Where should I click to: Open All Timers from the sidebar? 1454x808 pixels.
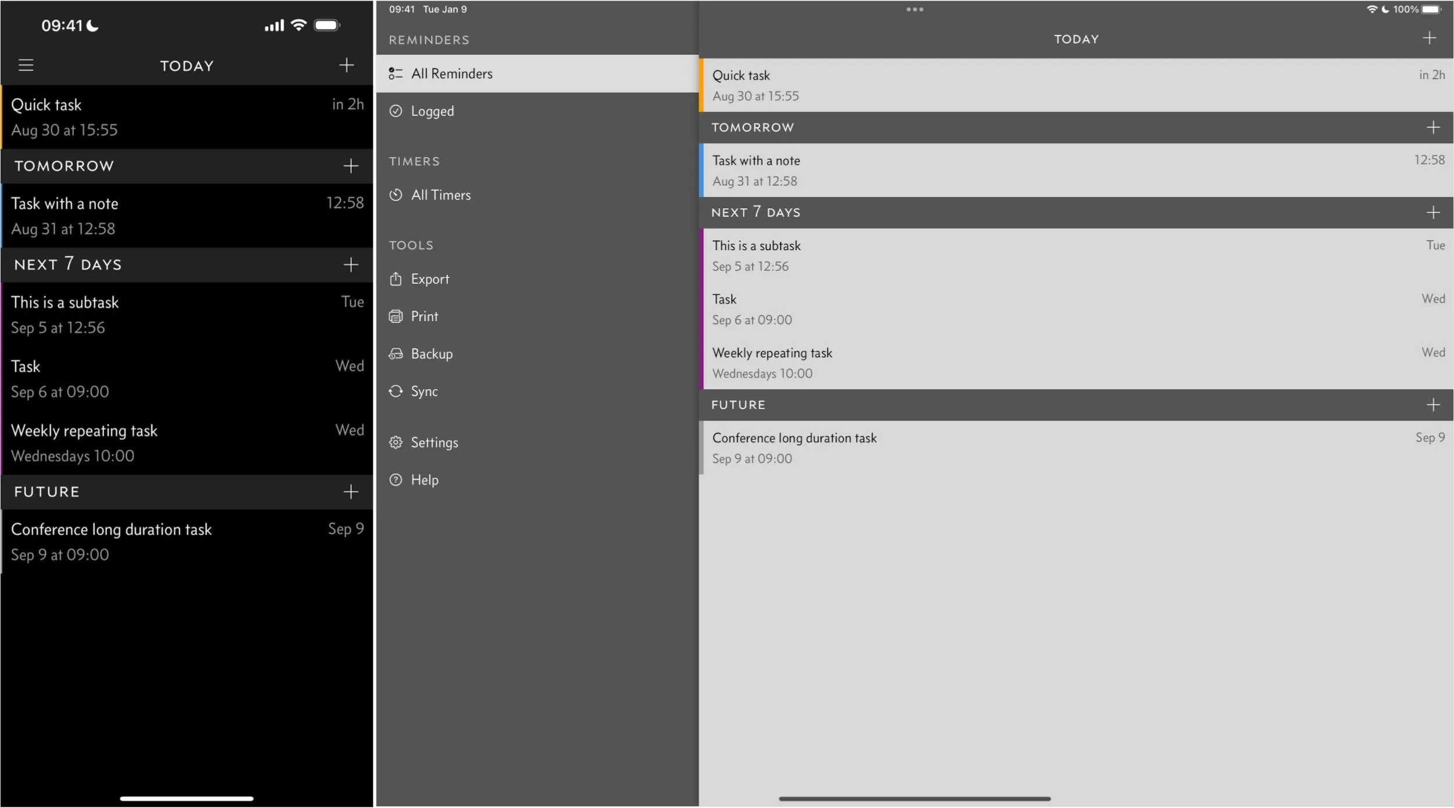537,195
